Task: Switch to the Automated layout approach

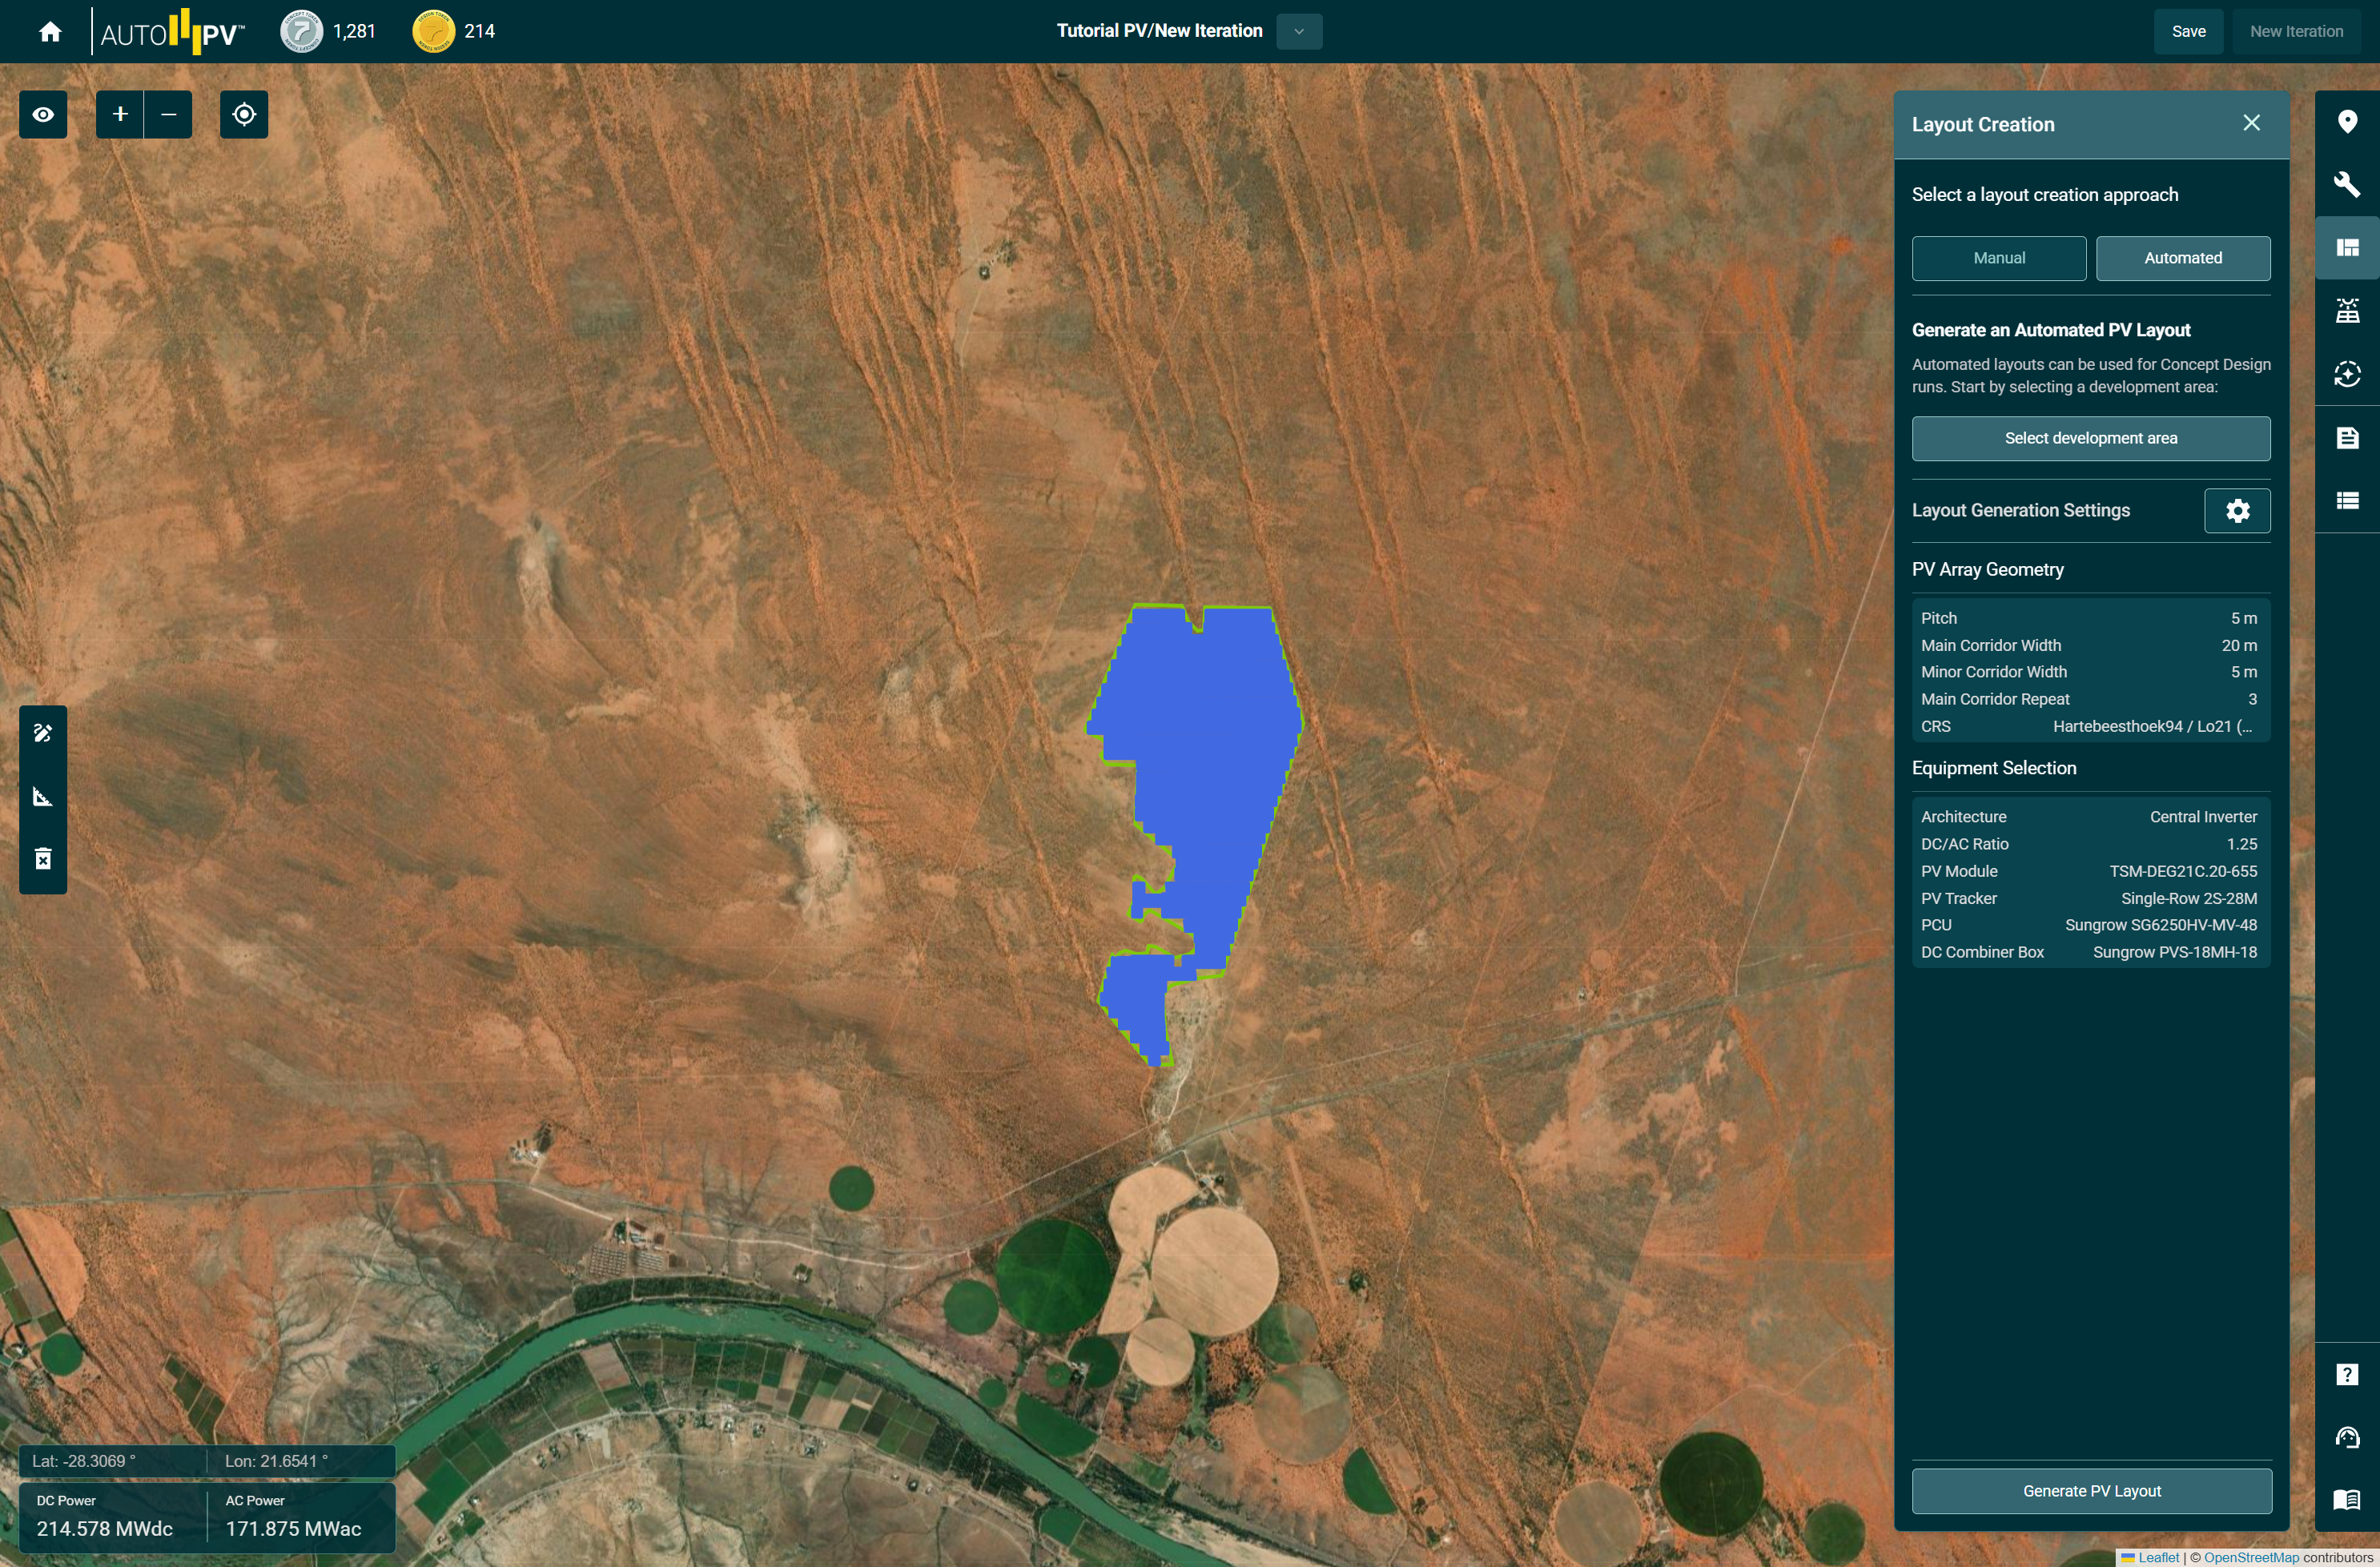Action: click(x=2182, y=258)
